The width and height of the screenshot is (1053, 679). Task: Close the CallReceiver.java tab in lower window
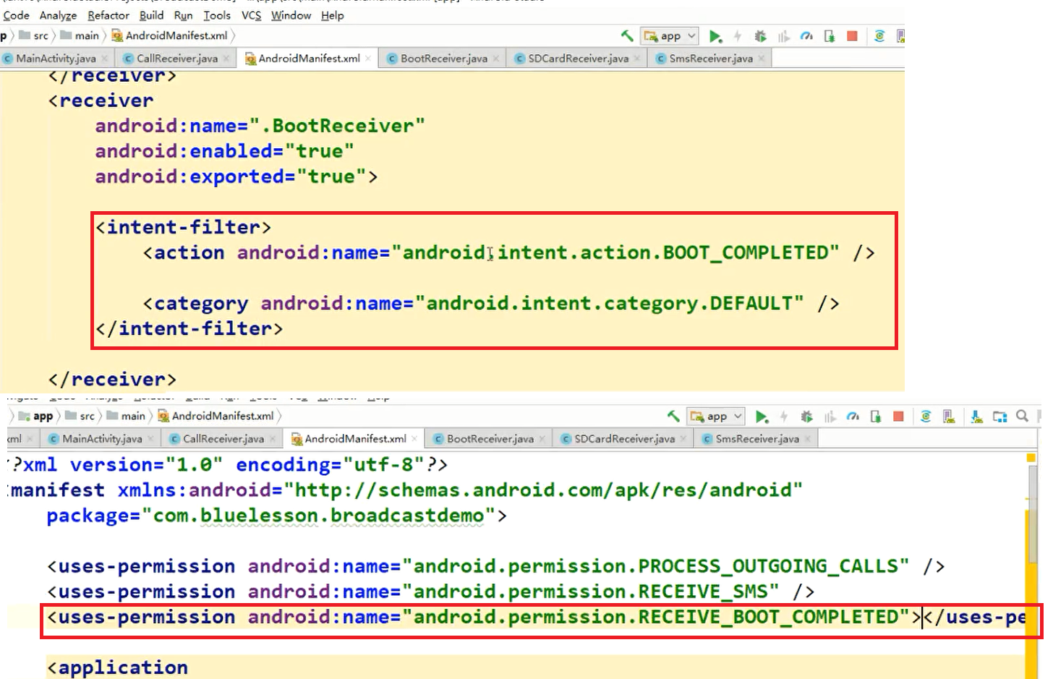click(273, 439)
